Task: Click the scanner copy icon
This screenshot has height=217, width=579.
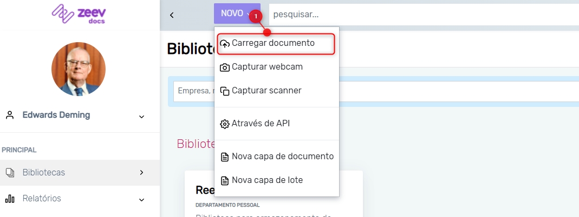Action: (x=225, y=91)
